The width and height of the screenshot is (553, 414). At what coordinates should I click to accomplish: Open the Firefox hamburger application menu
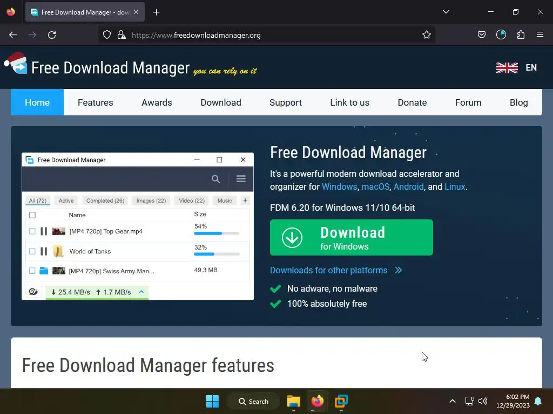[x=540, y=34]
